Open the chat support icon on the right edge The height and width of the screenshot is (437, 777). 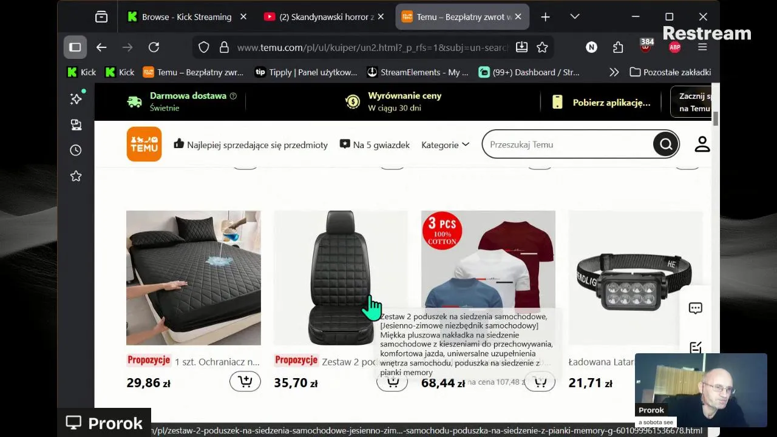click(696, 308)
